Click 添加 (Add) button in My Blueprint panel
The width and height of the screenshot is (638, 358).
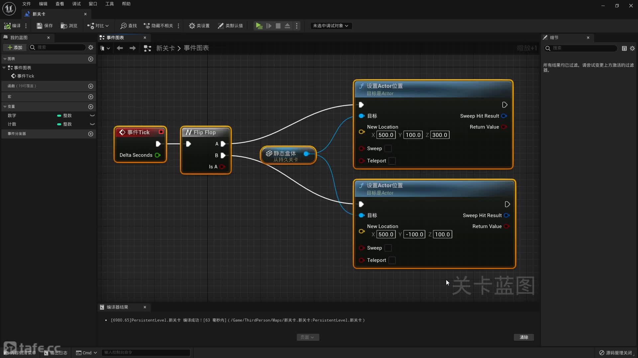click(x=14, y=47)
